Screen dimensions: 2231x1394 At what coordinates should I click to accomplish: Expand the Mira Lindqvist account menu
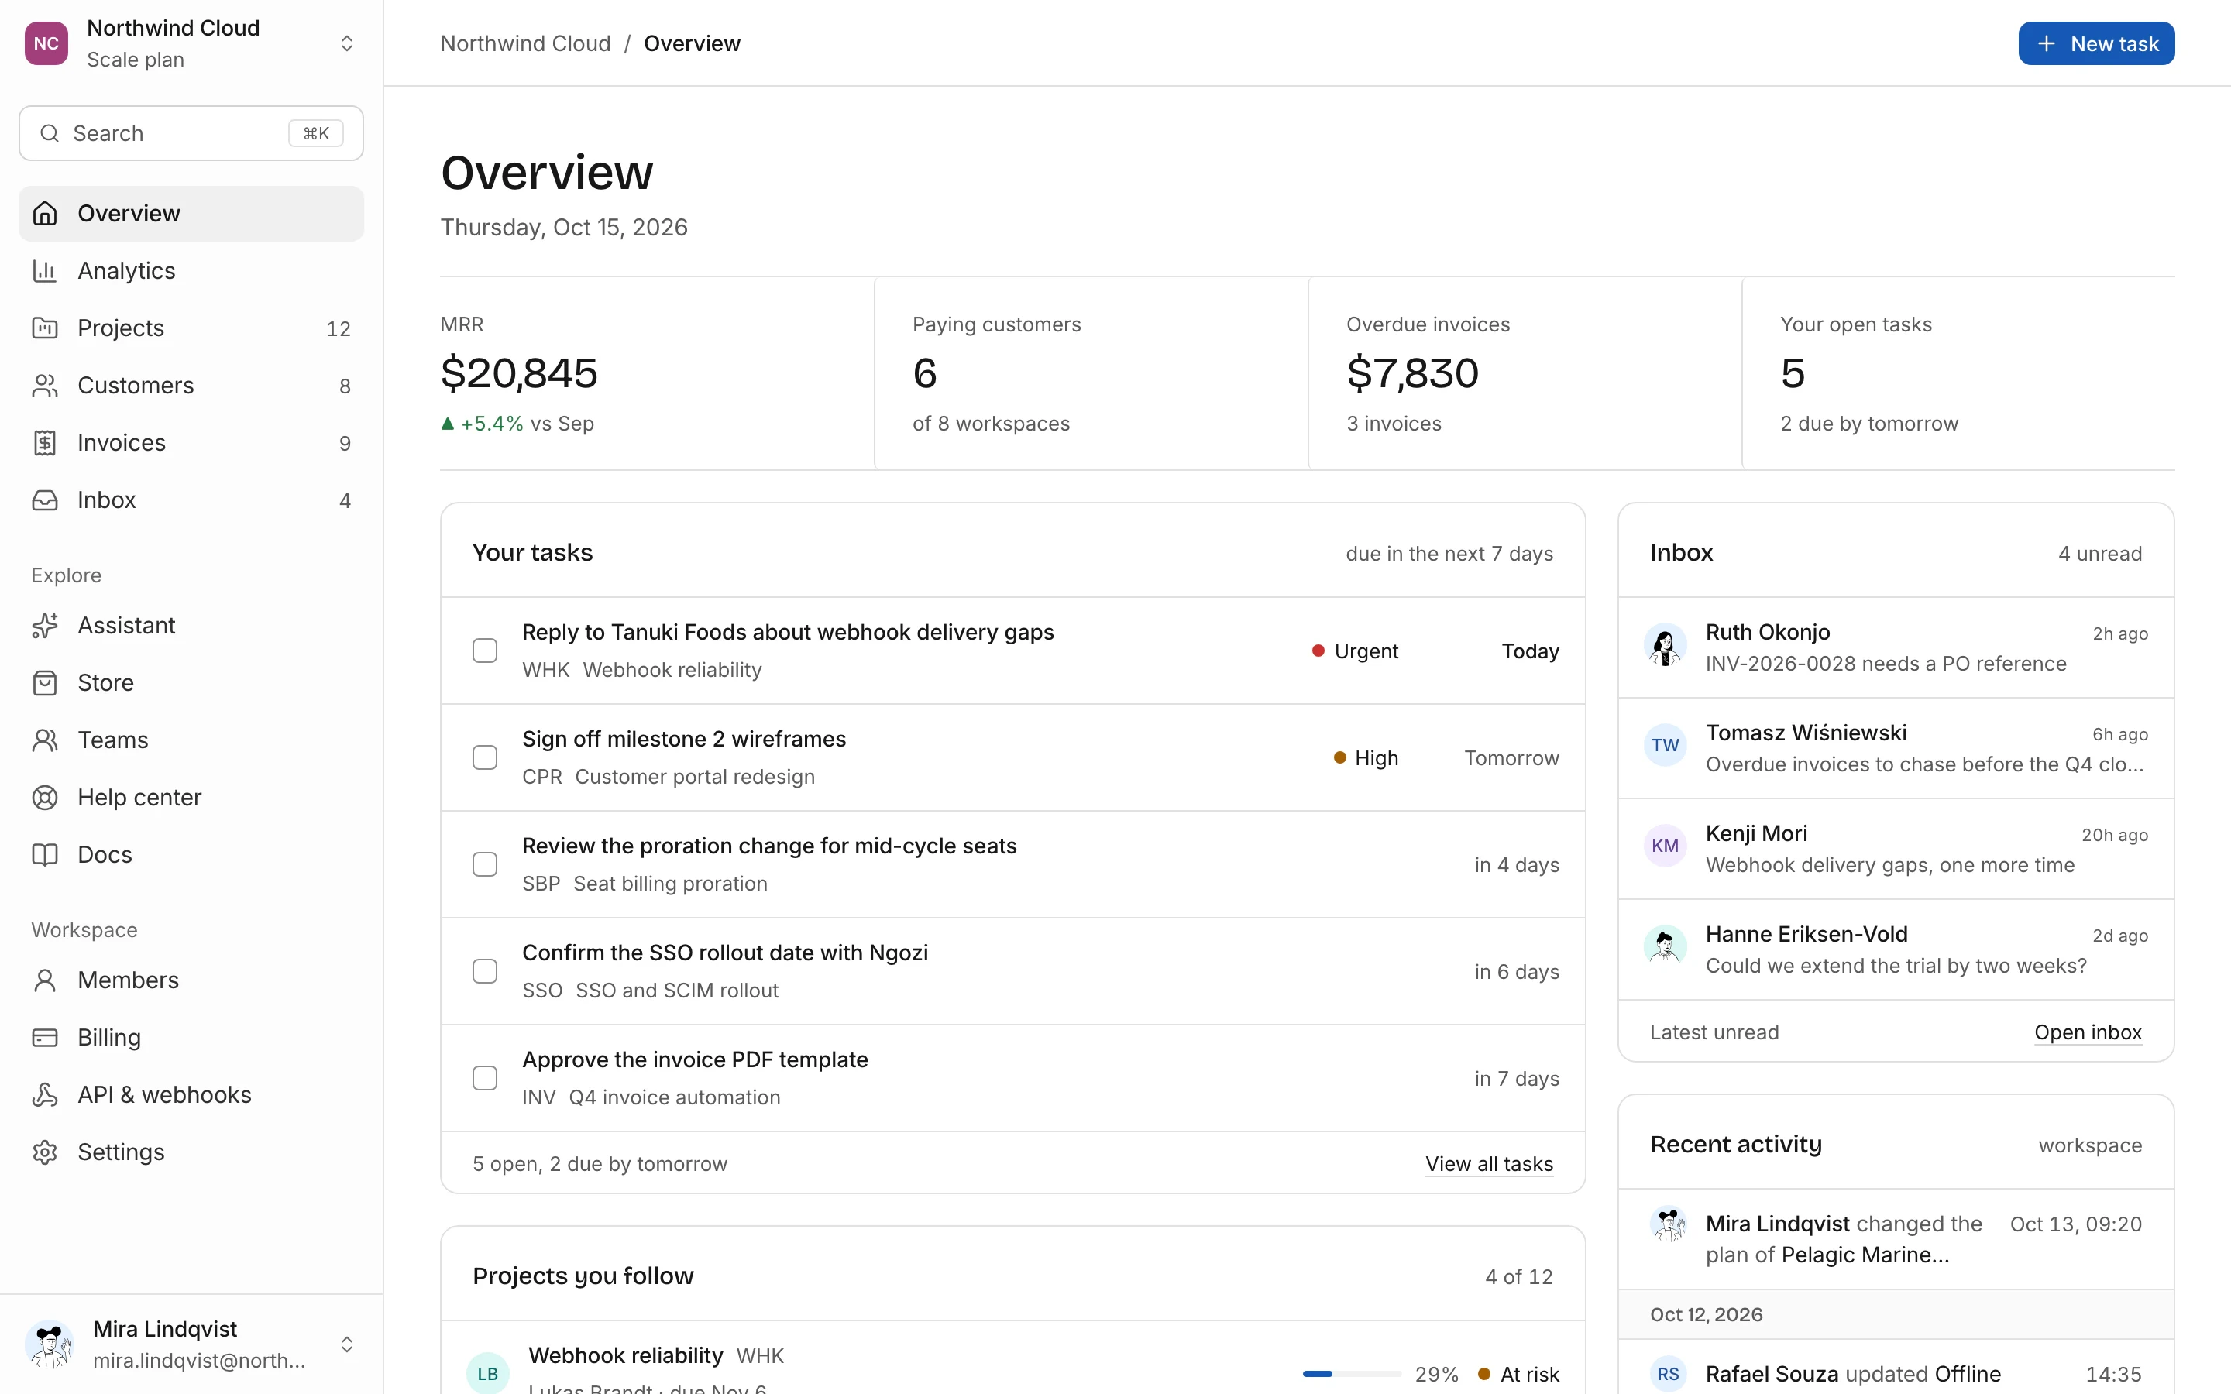click(346, 1344)
